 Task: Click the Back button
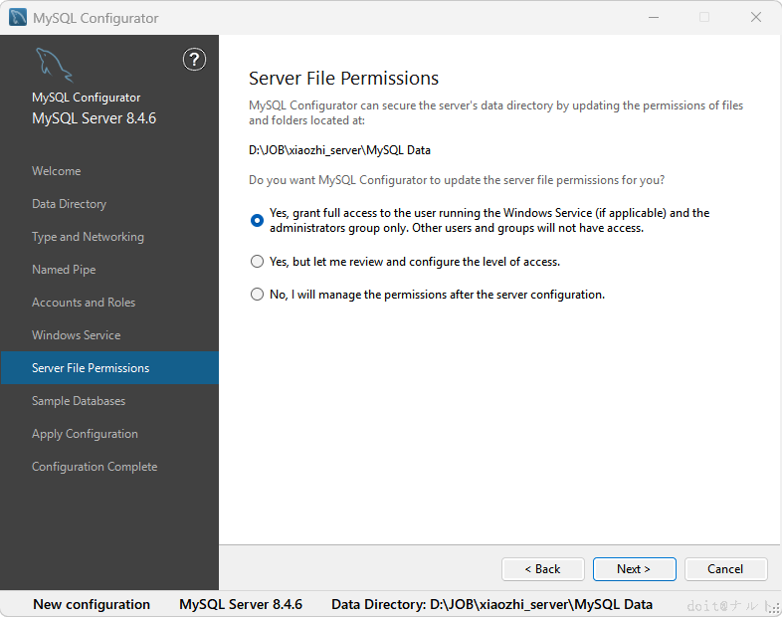[542, 569]
